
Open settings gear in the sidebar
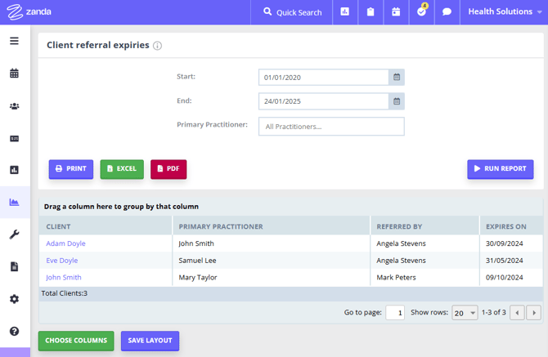point(14,299)
